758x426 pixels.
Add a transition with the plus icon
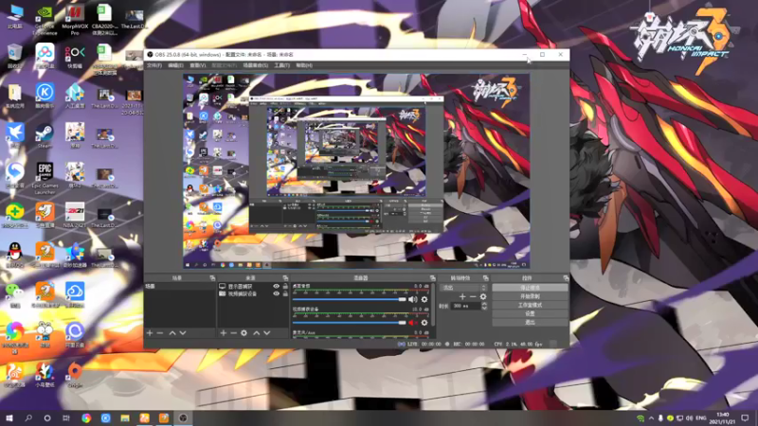point(462,296)
